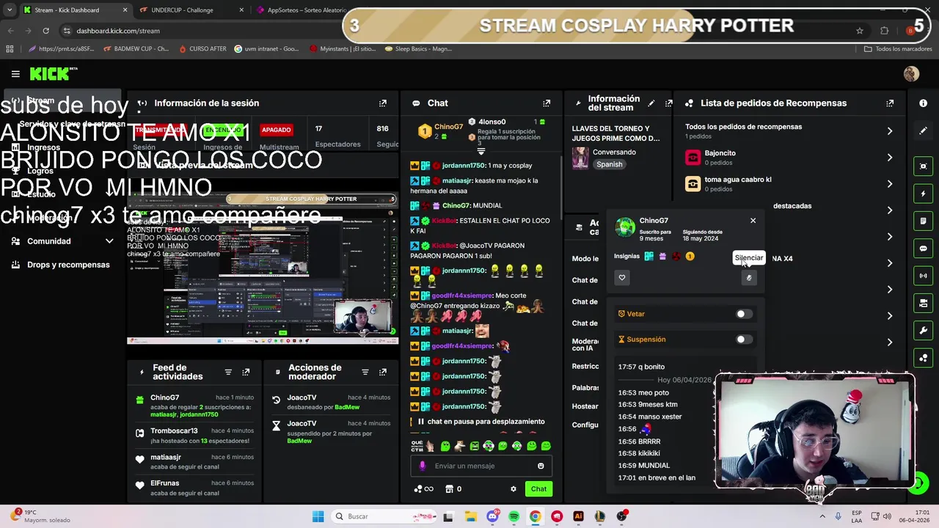Click the lightning bolt icon in right sidebar
The image size is (939, 528).
coord(923,194)
